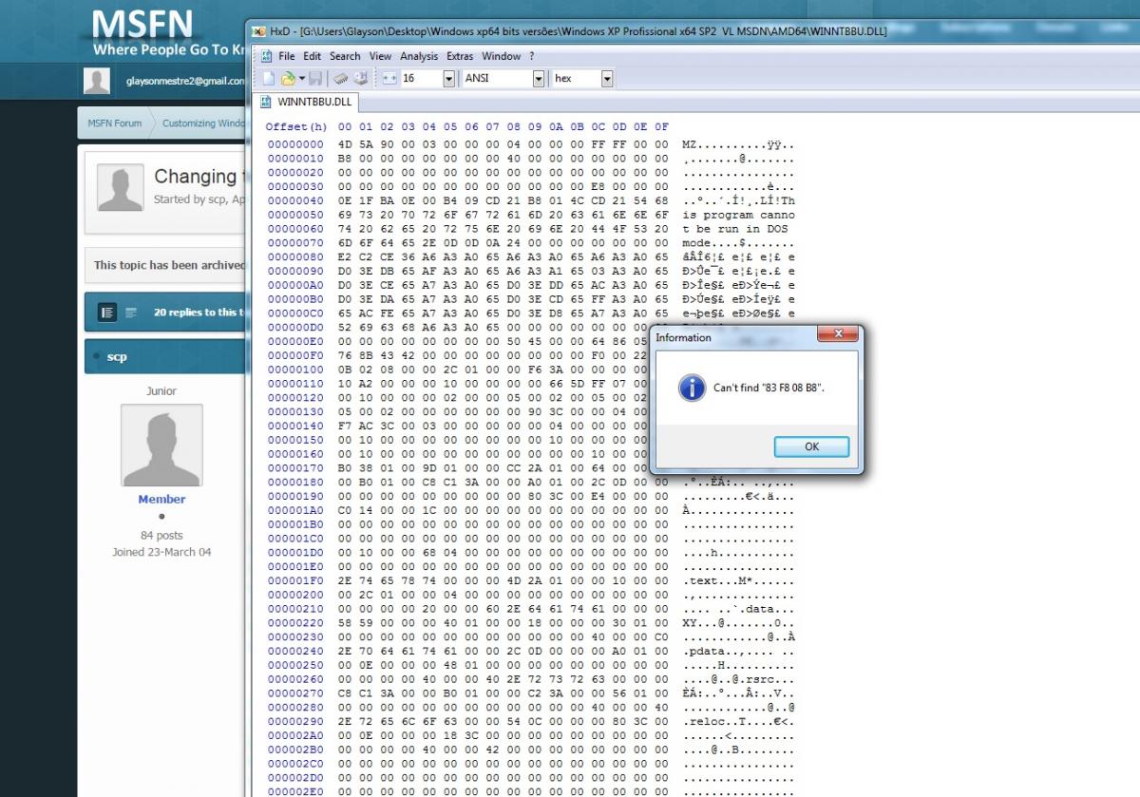Click the glaysonmestre2@gmail.com account link
Viewport: 1140px width, 797px height.
186,81
